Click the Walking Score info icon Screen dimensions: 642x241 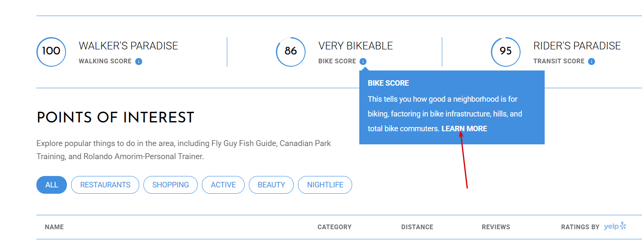pos(139,61)
